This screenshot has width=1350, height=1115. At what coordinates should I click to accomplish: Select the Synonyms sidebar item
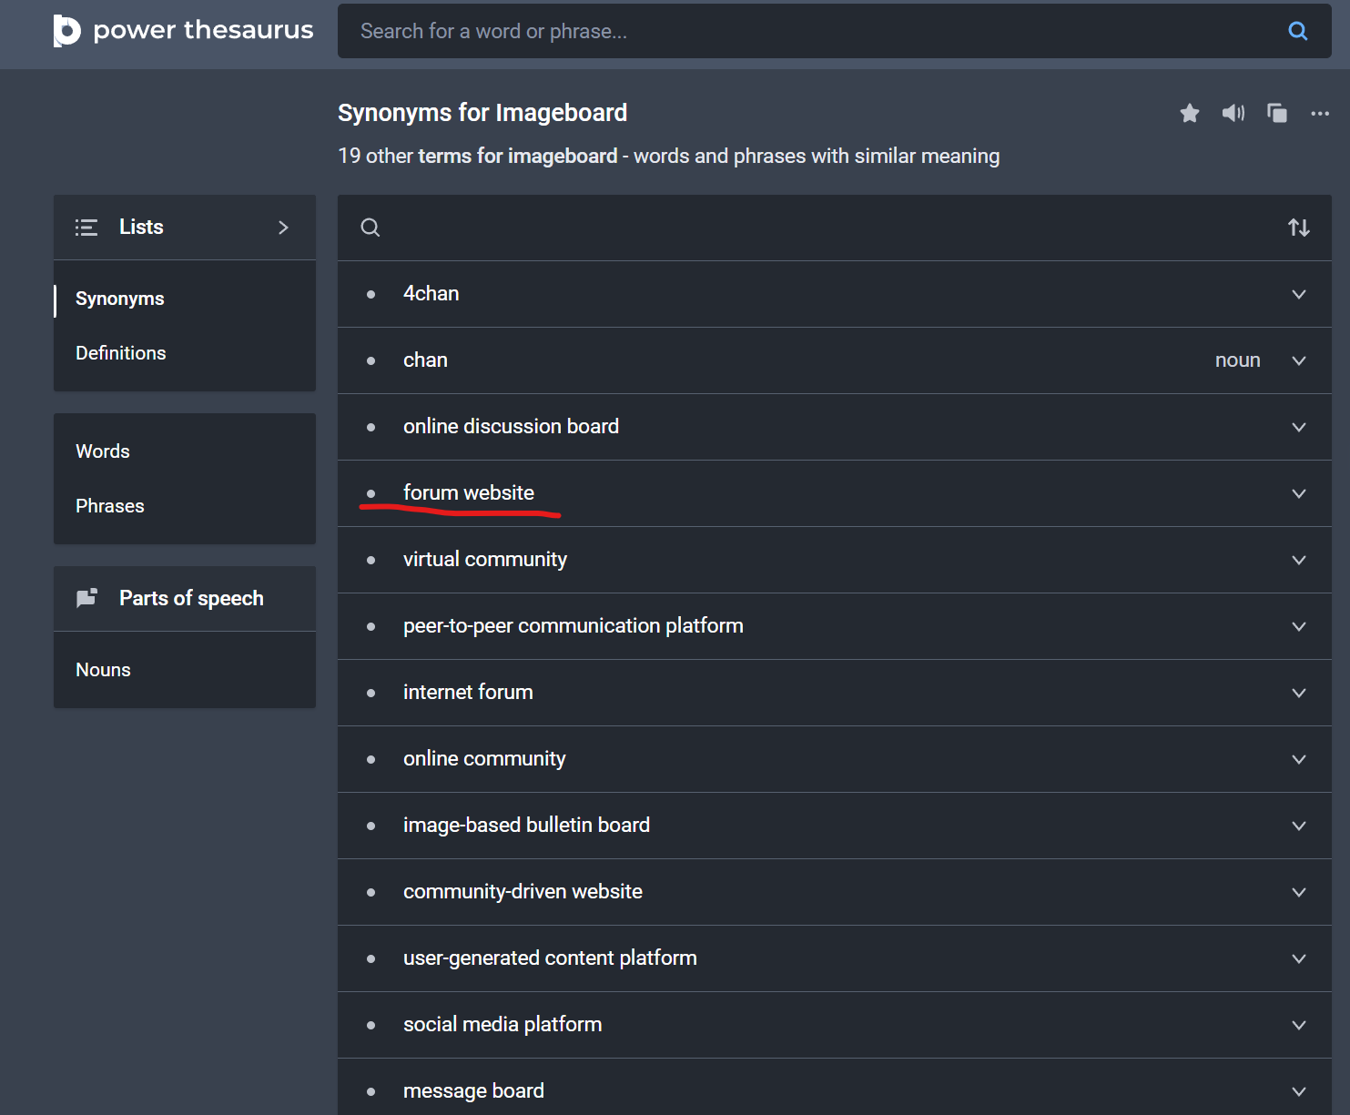(120, 299)
